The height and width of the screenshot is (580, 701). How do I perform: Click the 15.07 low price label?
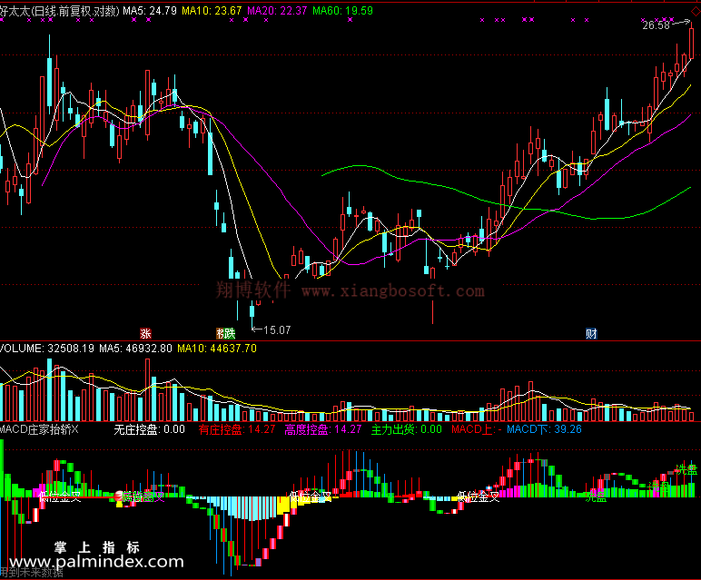[x=277, y=330]
